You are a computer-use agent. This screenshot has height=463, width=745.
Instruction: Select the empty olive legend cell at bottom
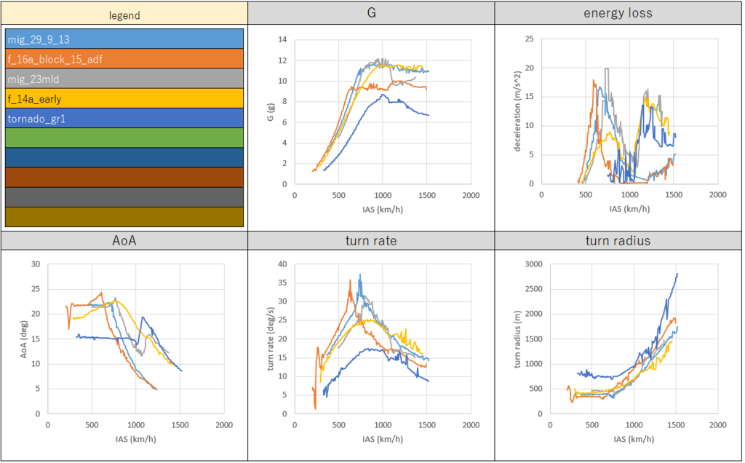point(124,217)
